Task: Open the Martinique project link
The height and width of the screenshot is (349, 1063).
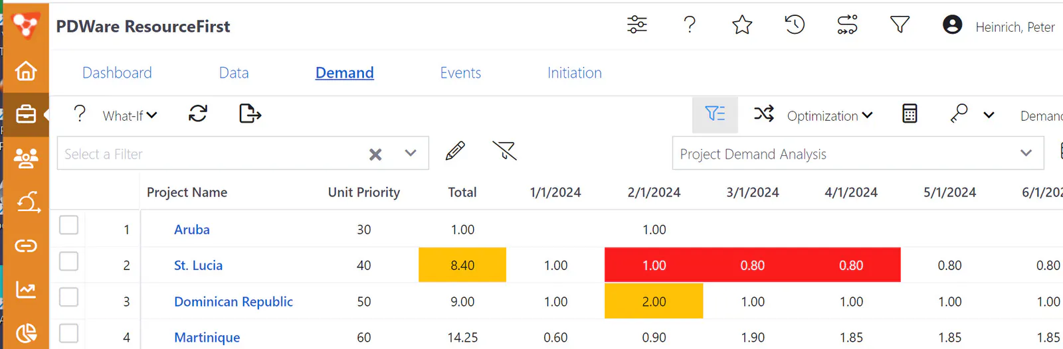Action: 207,337
